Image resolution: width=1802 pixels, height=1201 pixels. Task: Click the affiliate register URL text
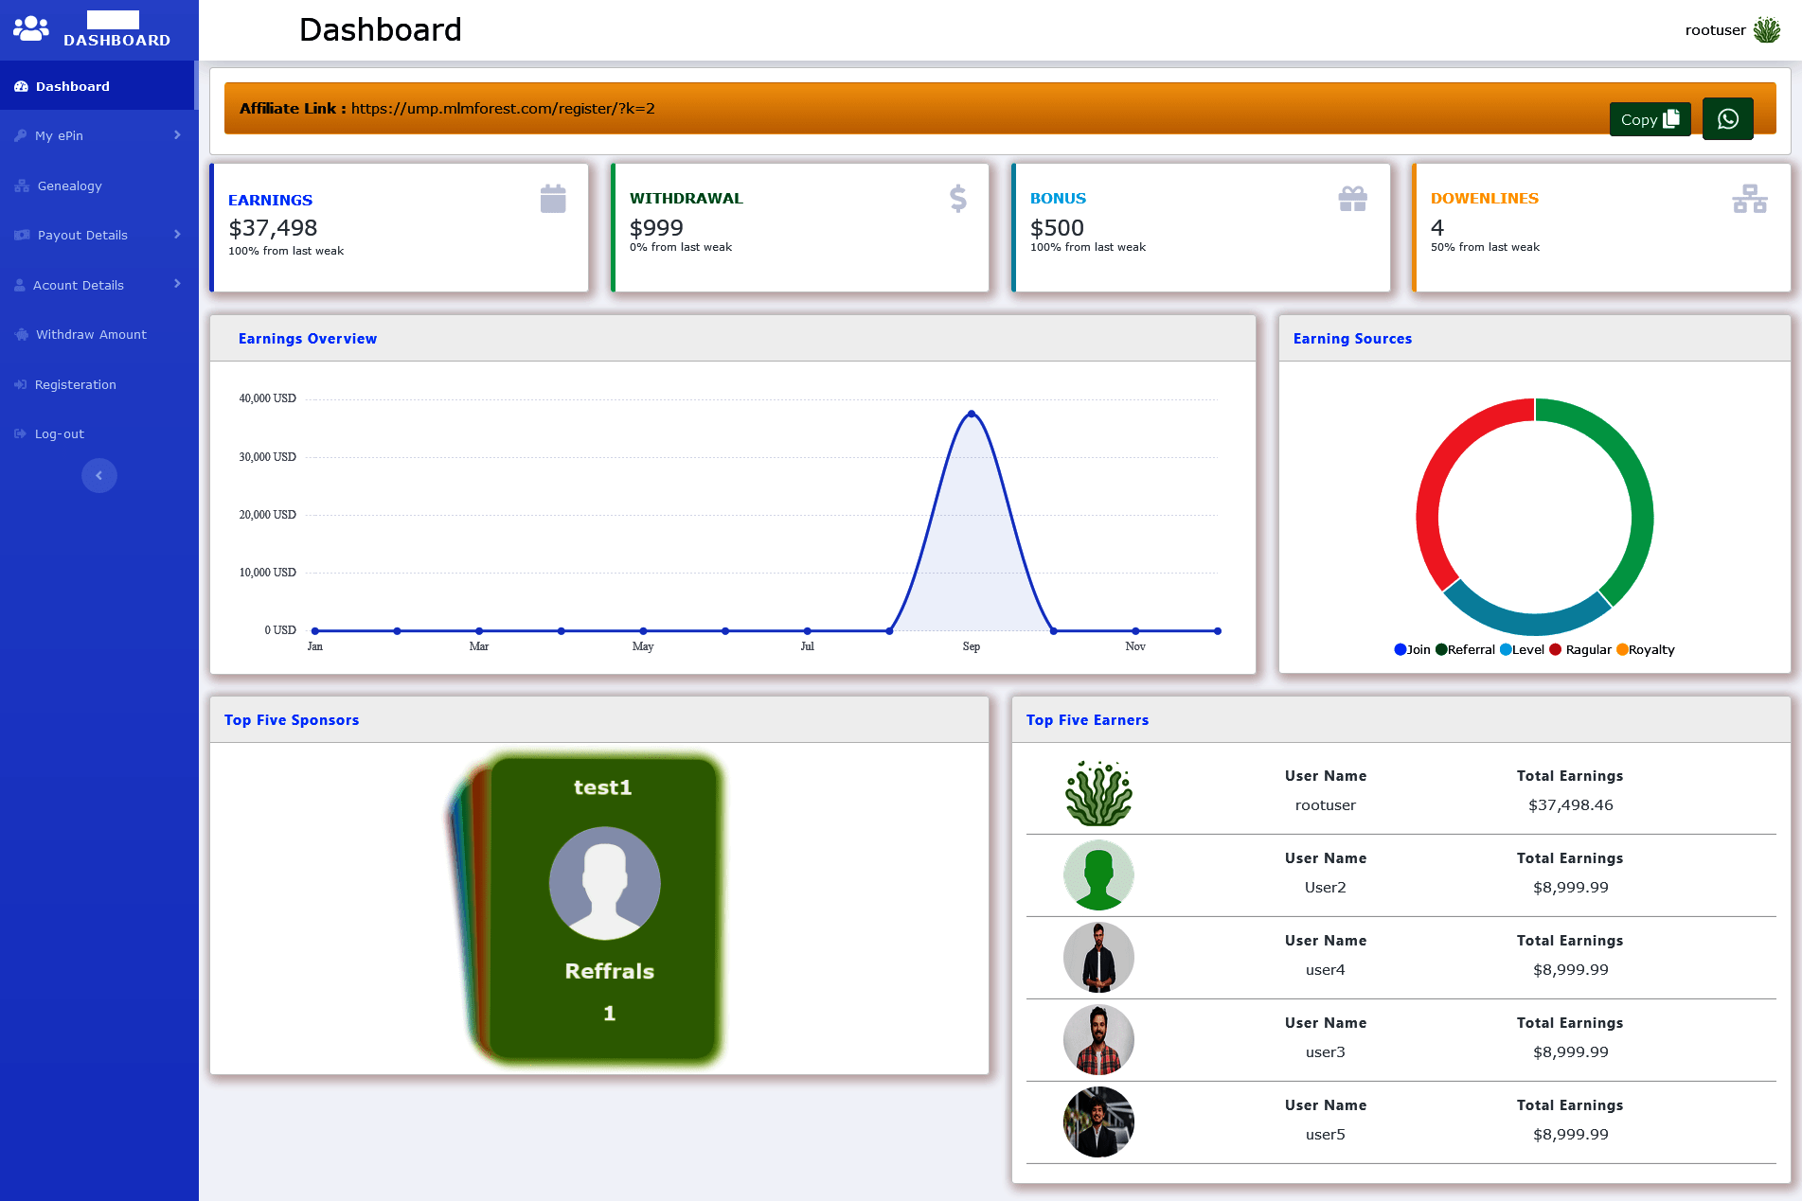tap(503, 109)
